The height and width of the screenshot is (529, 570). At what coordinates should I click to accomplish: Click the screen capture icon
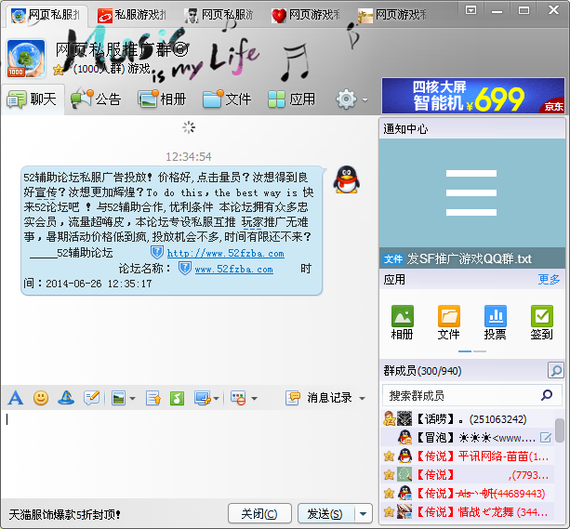pos(203,398)
